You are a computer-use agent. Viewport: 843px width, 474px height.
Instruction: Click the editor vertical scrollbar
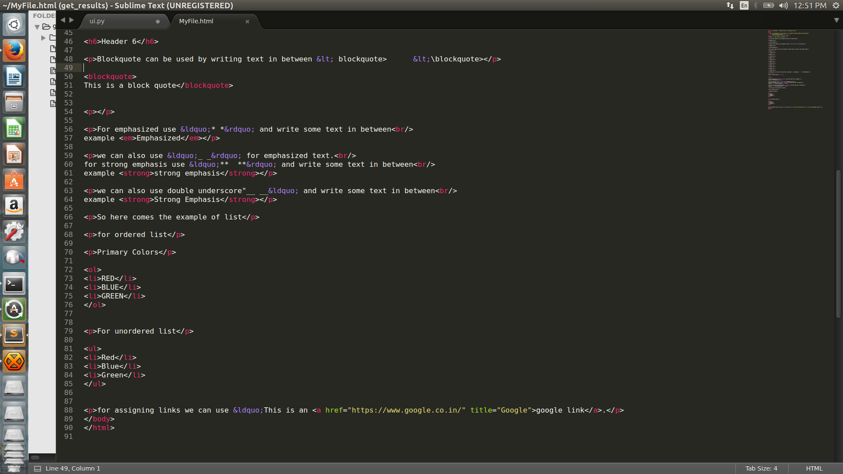pos(838,244)
